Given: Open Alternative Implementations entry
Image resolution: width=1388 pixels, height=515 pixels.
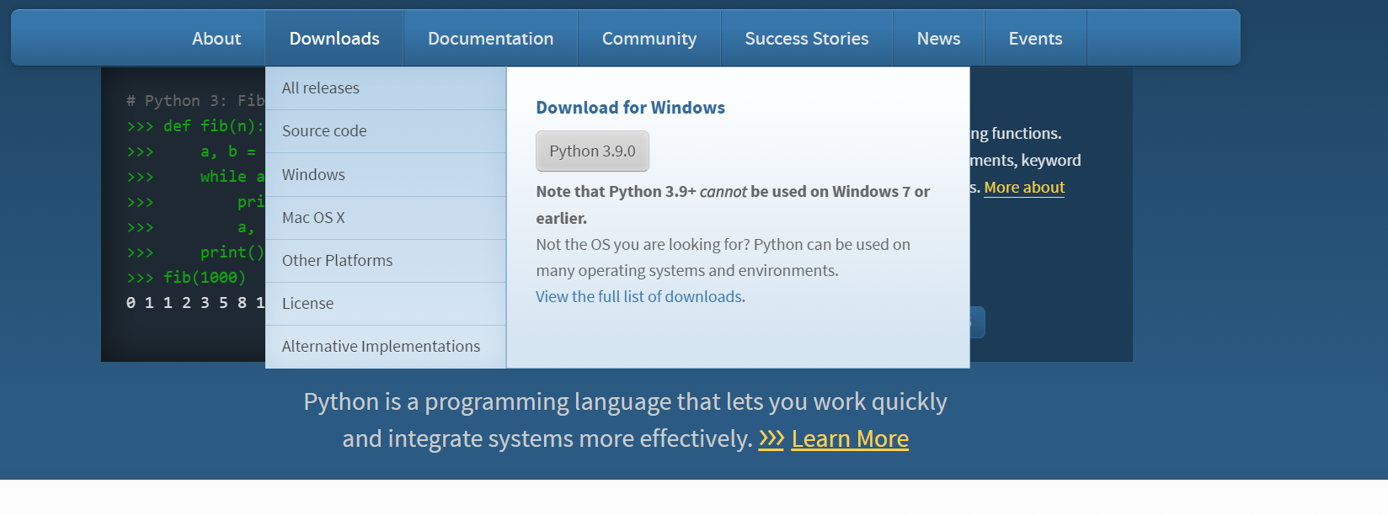Looking at the screenshot, I should coord(381,347).
